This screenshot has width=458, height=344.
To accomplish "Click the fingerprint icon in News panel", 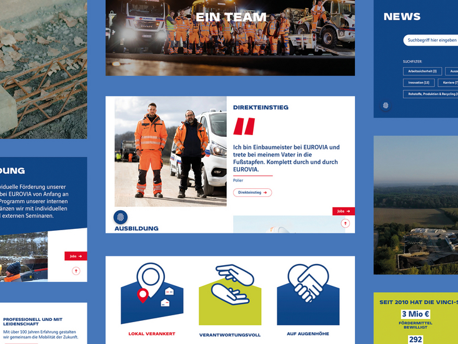I will (385, 106).
